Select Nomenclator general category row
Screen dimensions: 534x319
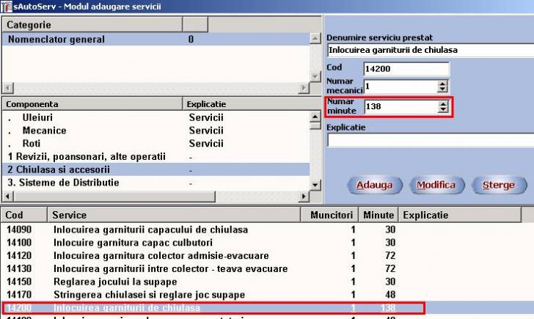click(56, 40)
